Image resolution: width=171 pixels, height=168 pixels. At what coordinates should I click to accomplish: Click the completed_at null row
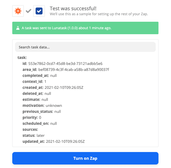click(x=40, y=76)
